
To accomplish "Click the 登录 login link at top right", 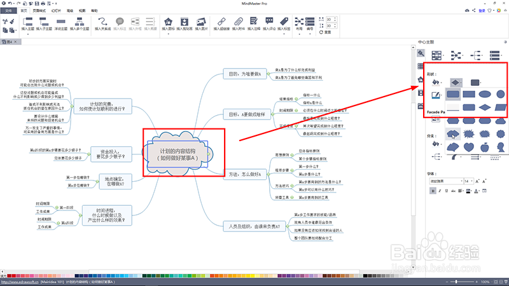I will pyautogui.click(x=482, y=11).
